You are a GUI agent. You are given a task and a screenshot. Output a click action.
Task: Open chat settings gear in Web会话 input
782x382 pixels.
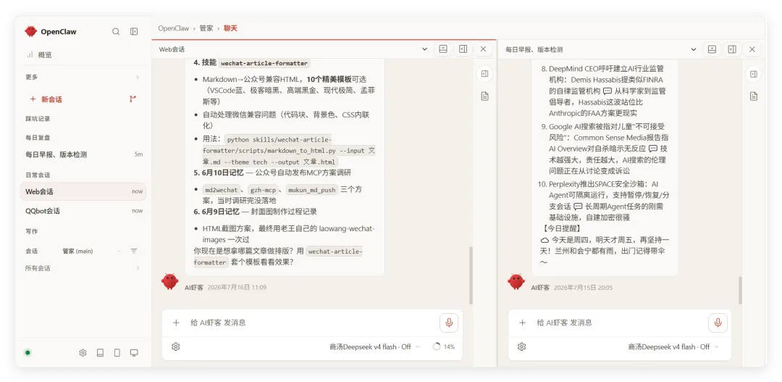(175, 346)
